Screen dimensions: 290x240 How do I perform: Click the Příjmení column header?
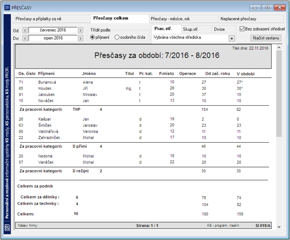pyautogui.click(x=46, y=74)
